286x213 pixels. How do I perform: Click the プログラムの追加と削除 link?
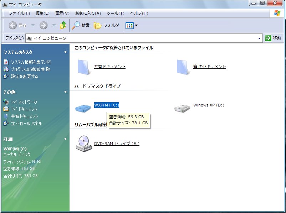31,69
